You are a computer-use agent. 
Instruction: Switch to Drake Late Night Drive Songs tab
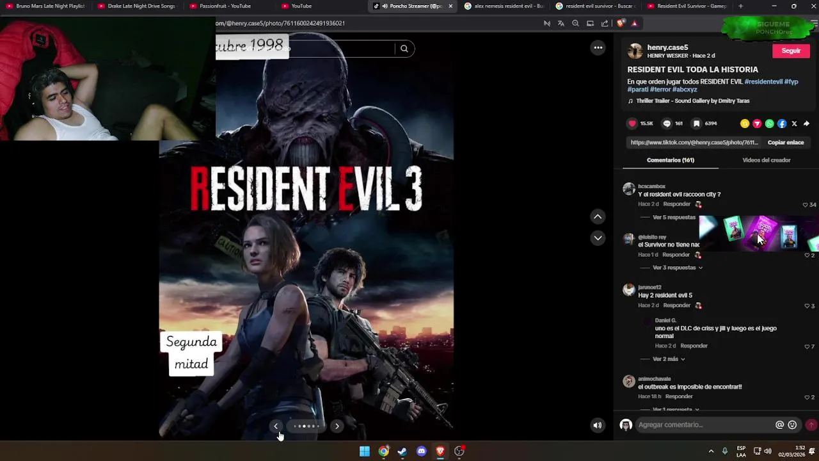137,6
